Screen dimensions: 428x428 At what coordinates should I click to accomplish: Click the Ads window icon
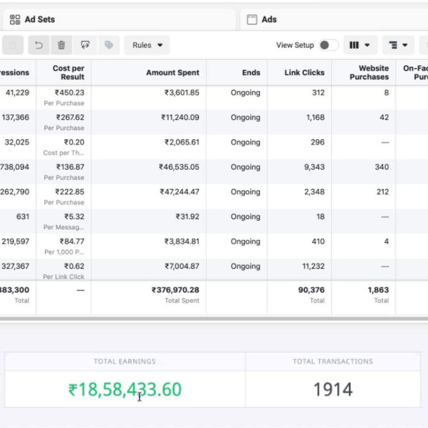tap(252, 20)
